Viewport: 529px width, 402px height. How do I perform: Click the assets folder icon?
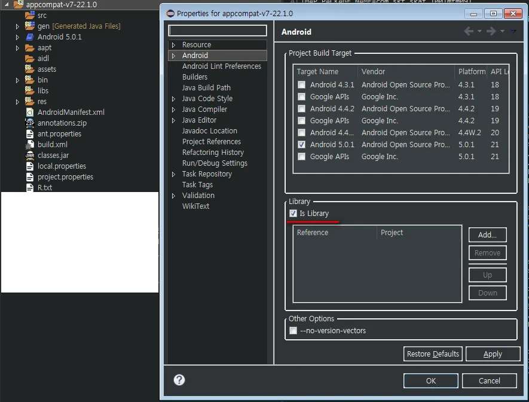[30, 69]
